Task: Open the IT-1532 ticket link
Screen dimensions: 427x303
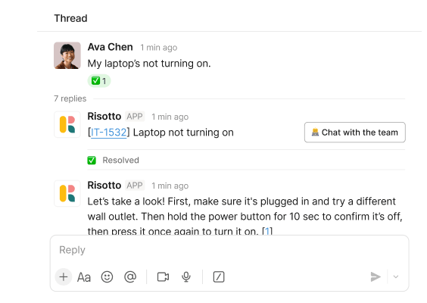Action: (109, 133)
